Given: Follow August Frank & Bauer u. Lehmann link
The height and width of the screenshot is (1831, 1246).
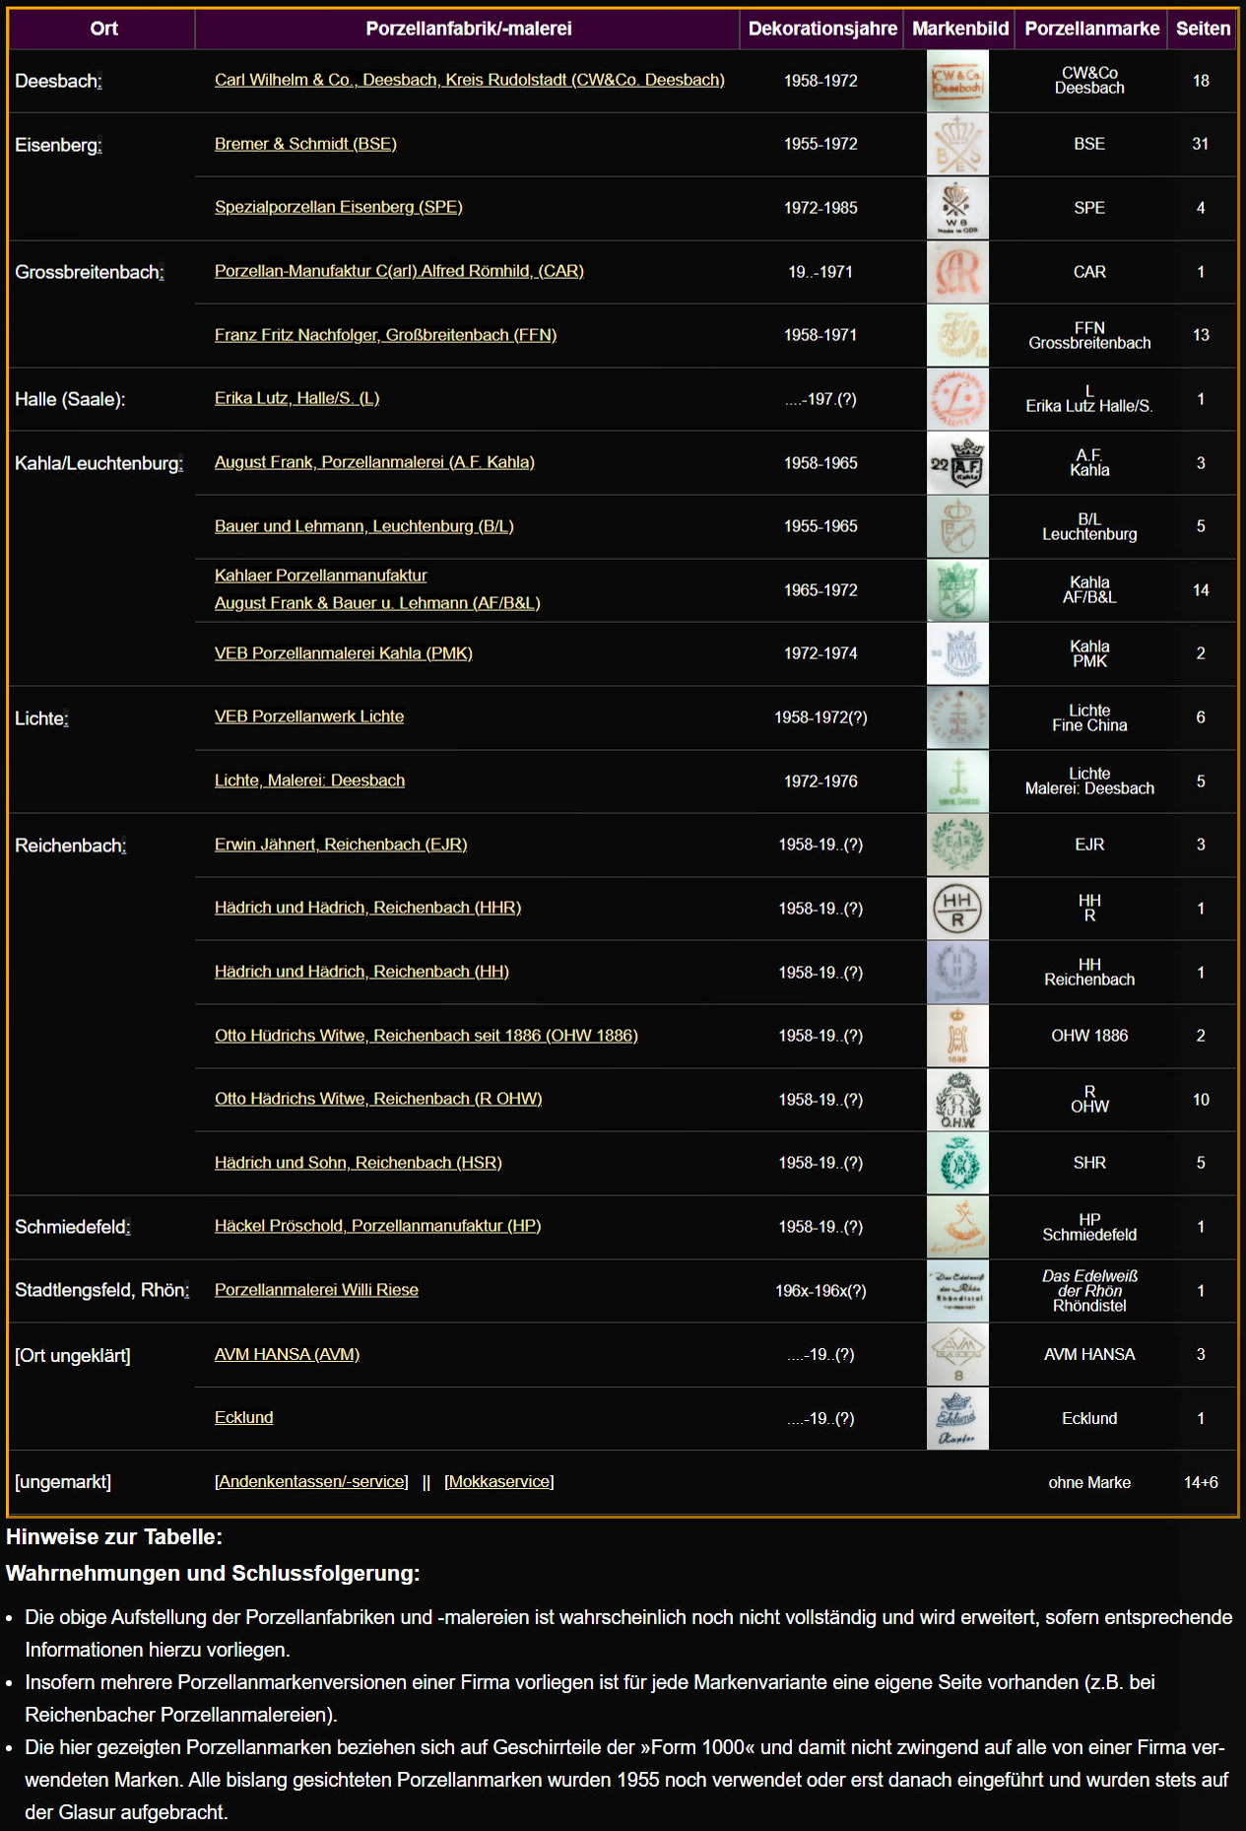Looking at the screenshot, I should [x=377, y=603].
